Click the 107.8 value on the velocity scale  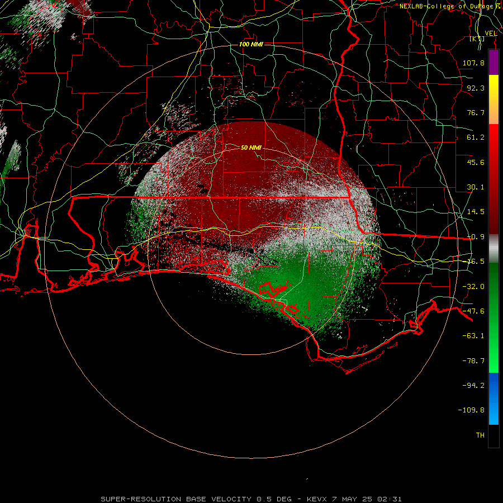tap(473, 63)
